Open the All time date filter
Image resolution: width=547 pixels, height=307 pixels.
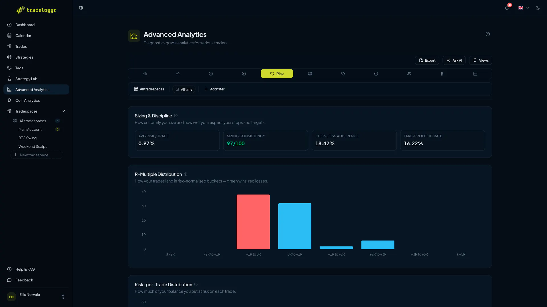tap(184, 89)
